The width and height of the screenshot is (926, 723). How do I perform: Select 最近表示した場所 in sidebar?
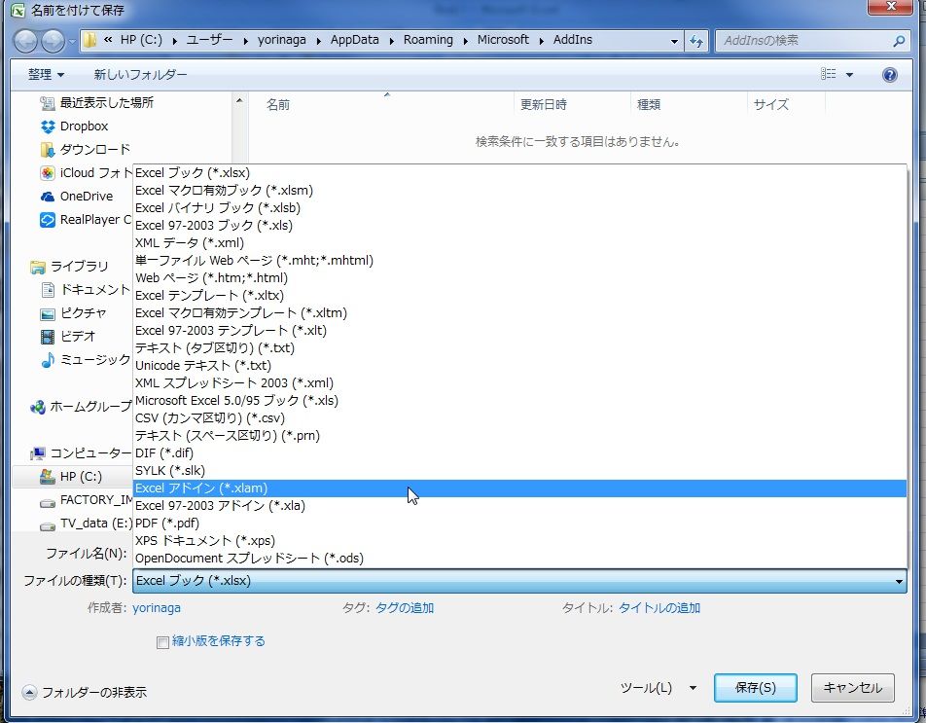click(96, 103)
